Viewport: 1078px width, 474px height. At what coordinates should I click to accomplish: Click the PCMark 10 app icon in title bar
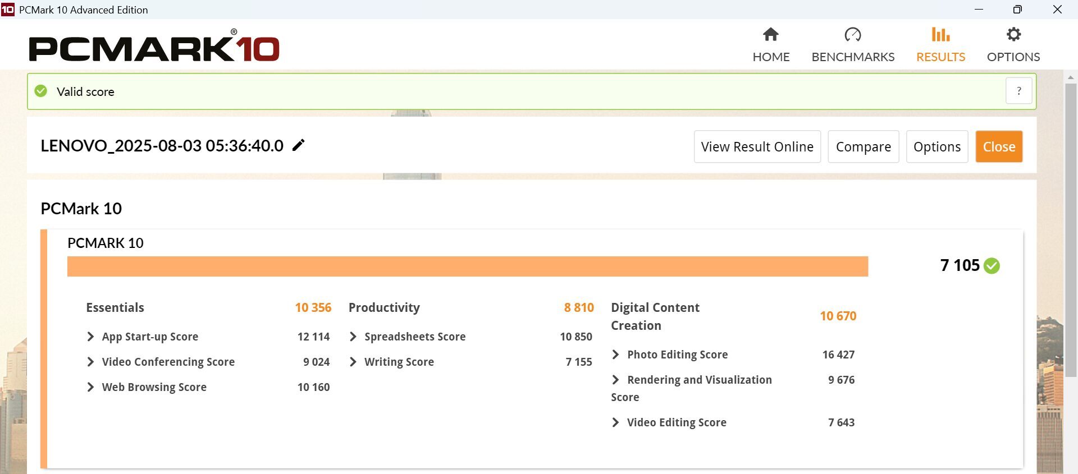click(8, 10)
